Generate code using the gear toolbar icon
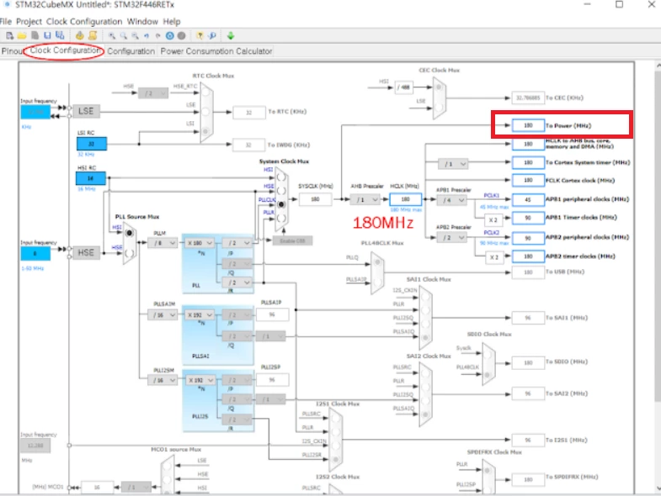Viewport: 661px width, 496px height. pyautogui.click(x=80, y=36)
